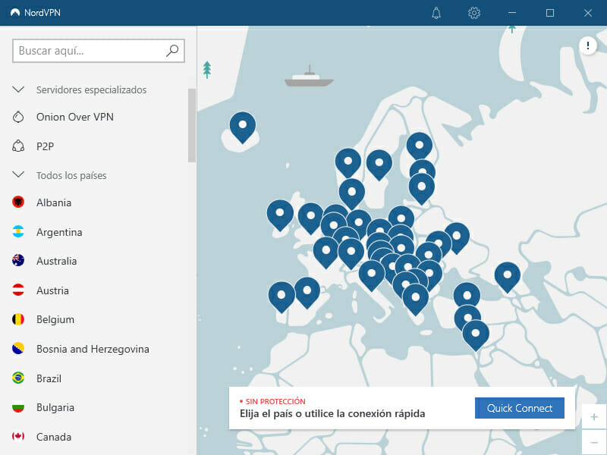Click the search magnifier icon
The height and width of the screenshot is (455, 607).
172,50
